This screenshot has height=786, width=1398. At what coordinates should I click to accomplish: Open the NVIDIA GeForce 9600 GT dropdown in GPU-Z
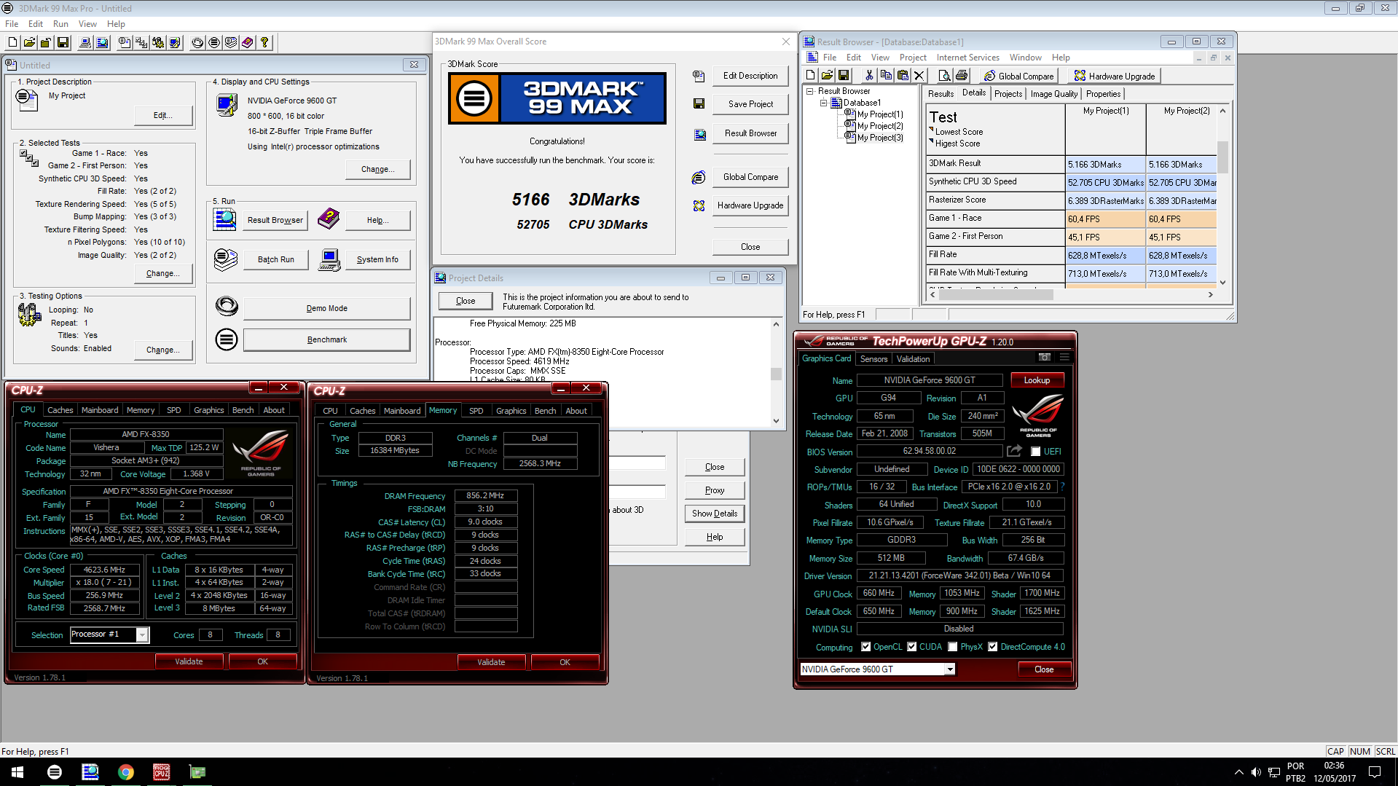(x=949, y=669)
